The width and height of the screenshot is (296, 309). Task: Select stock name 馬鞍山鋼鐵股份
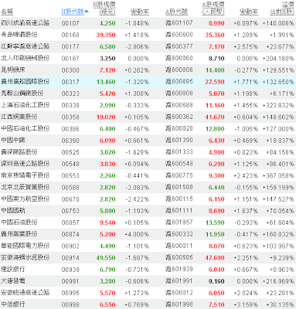tap(22, 93)
